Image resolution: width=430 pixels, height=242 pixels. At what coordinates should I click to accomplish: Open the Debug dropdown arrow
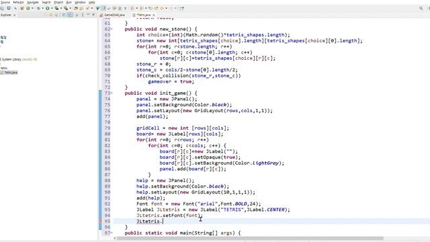point(42,8)
